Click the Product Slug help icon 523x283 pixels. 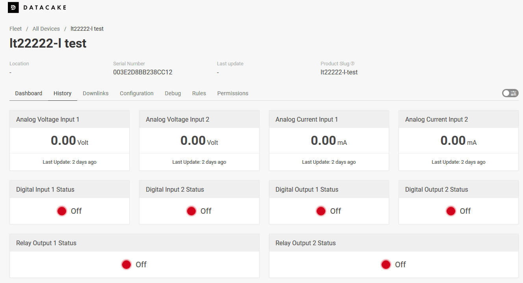coord(352,63)
